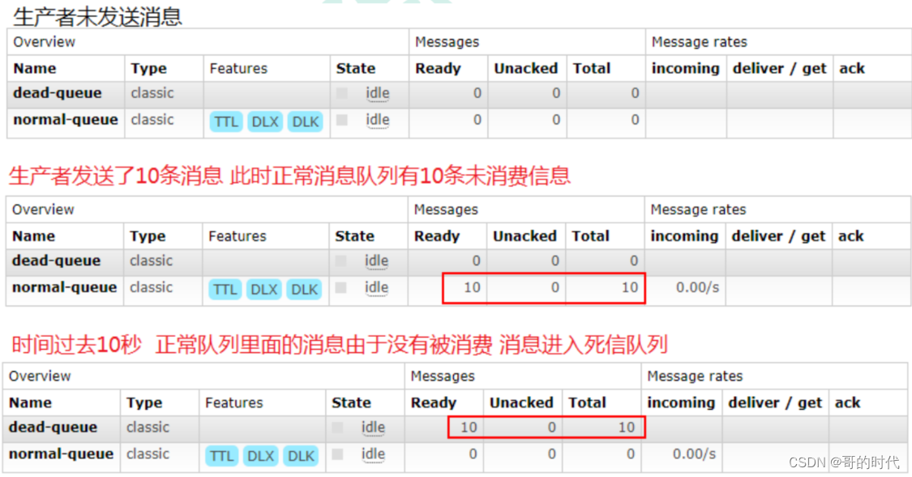Open dead-queue in the top table
The image size is (912, 477).
58,93
